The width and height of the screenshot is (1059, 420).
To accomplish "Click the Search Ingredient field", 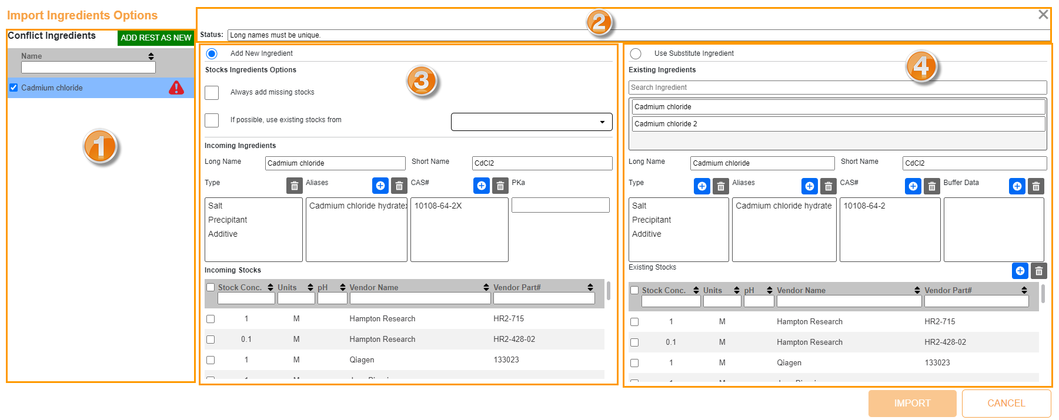I will [x=837, y=88].
